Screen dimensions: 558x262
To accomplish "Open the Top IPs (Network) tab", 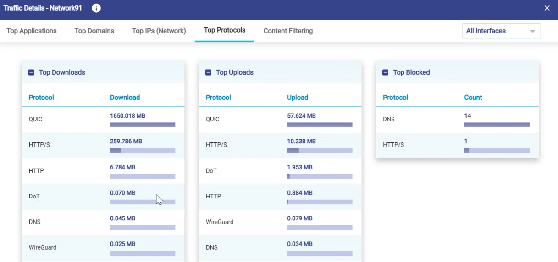I will pyautogui.click(x=159, y=31).
